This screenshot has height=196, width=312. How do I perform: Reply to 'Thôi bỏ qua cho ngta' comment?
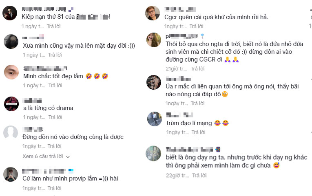[197, 69]
